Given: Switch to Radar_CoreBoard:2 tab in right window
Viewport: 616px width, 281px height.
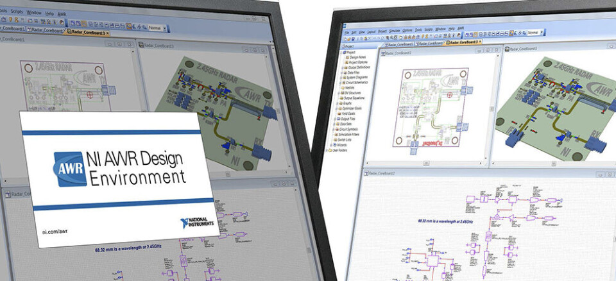Looking at the screenshot, I should 430,44.
